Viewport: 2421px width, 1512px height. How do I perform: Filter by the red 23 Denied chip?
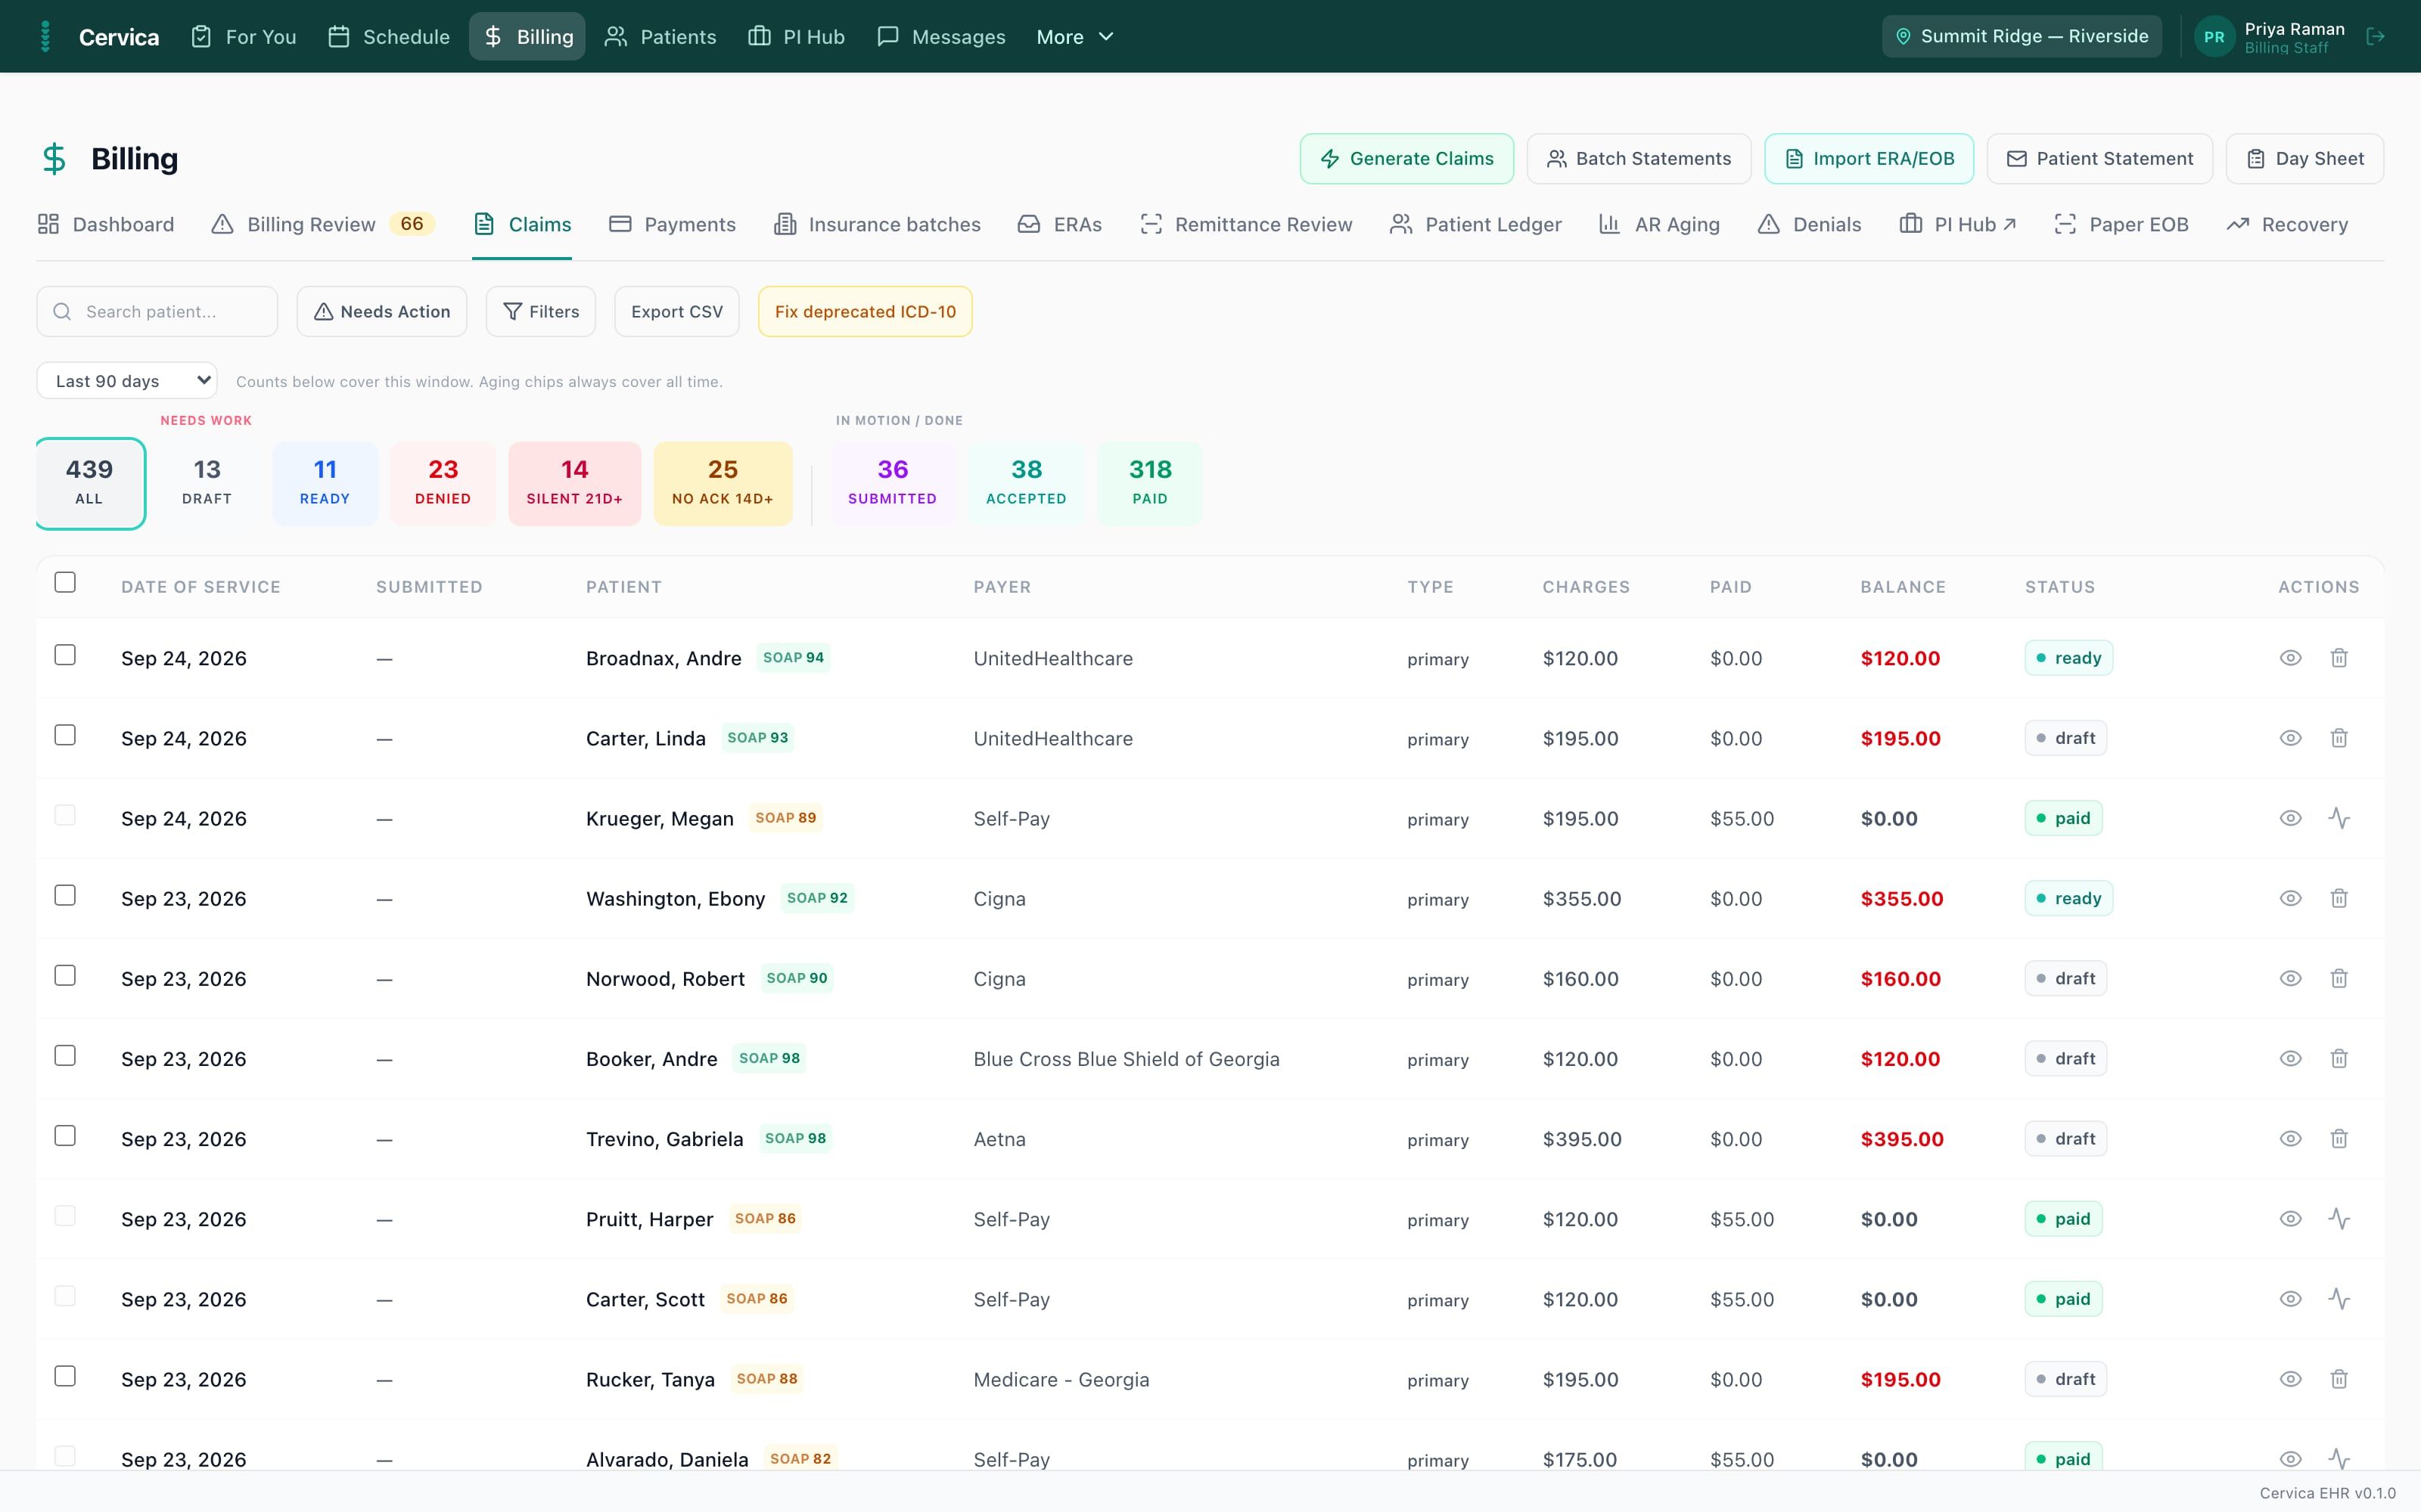click(443, 483)
